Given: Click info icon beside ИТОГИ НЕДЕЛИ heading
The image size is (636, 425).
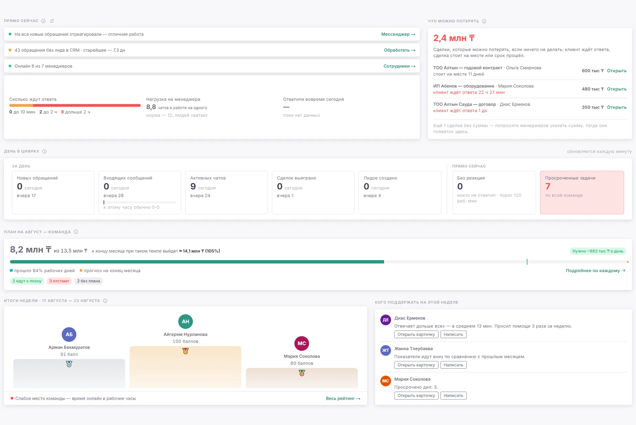Looking at the screenshot, I should point(105,301).
